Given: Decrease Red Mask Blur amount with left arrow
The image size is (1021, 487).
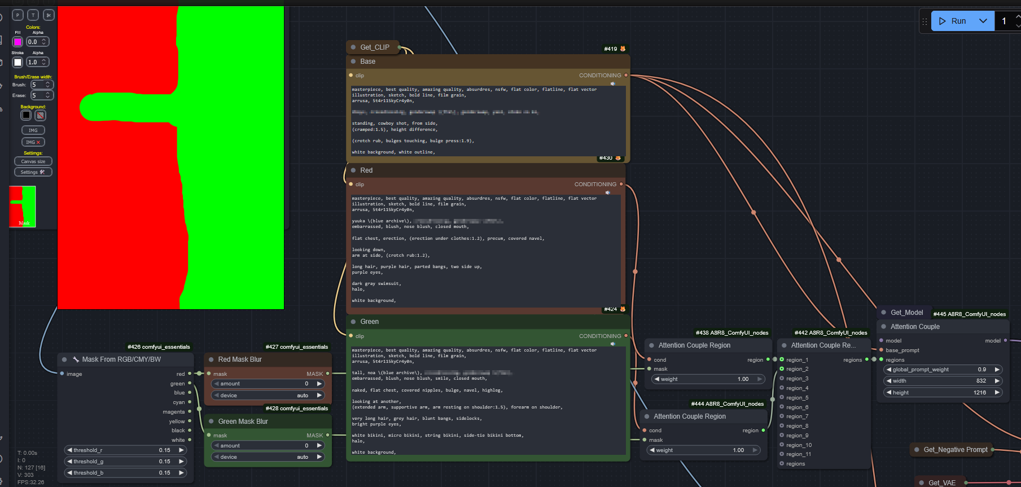Looking at the screenshot, I should [x=217, y=384].
